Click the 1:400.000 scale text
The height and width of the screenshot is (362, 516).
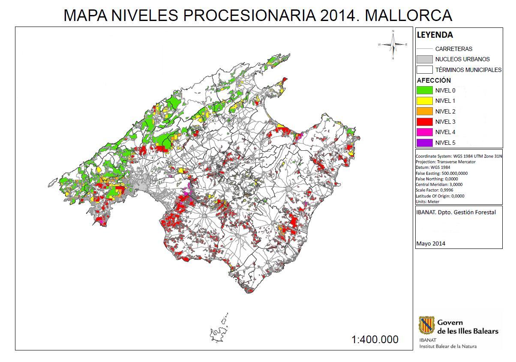tap(375, 340)
